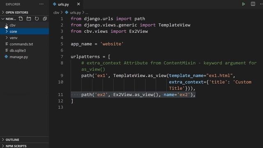Click the breadcrumb ellipsis symbol

tap(87, 13)
